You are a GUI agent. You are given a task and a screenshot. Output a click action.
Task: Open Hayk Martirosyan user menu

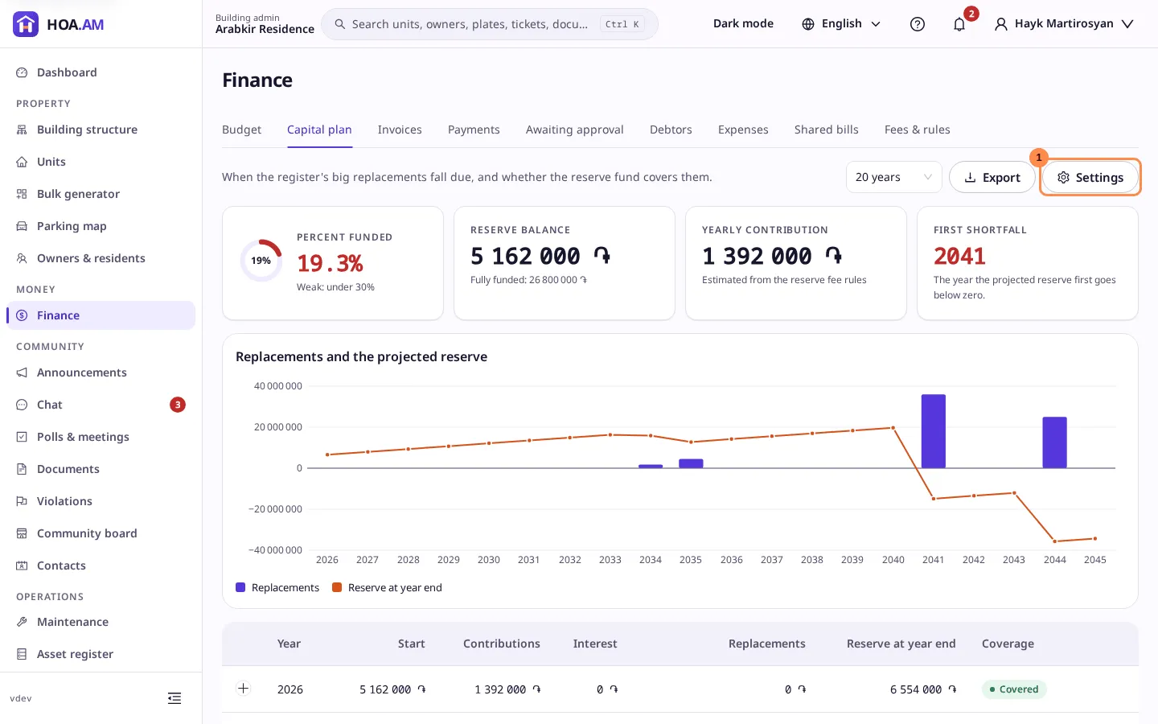(x=1064, y=24)
